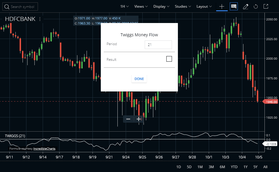Click the V:450 K volume readout
The width and height of the screenshot is (279, 172).
pos(115,18)
